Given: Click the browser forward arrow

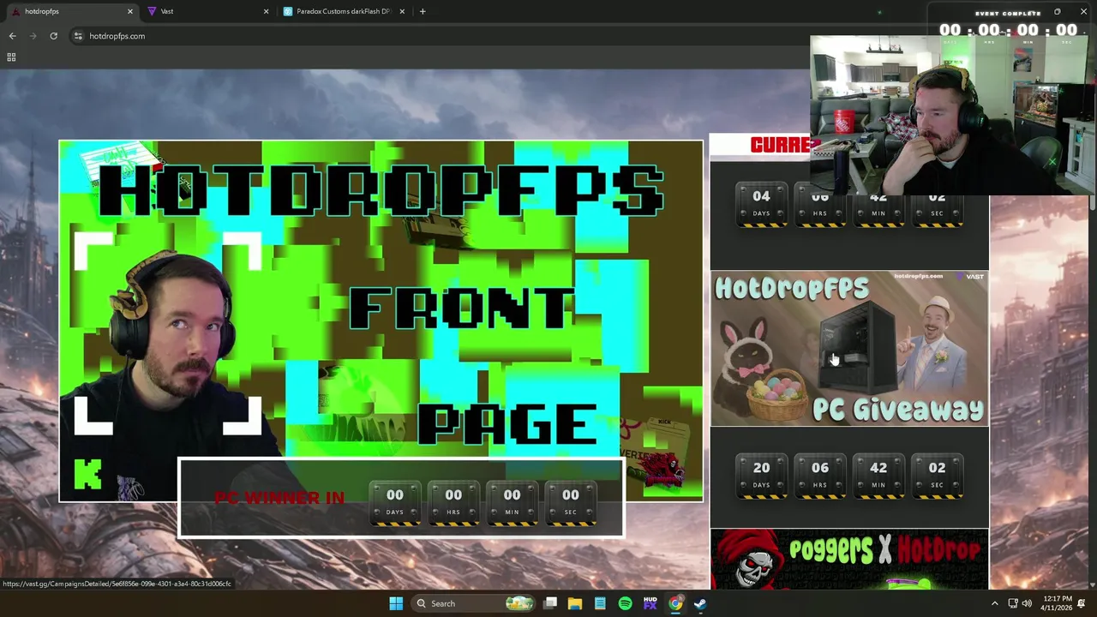Looking at the screenshot, I should 33,36.
